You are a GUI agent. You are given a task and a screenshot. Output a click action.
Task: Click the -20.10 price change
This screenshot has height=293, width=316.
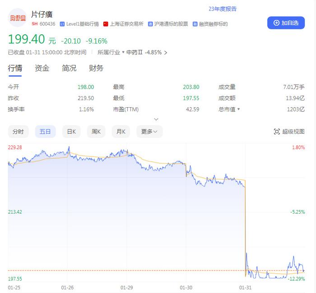click(x=71, y=41)
